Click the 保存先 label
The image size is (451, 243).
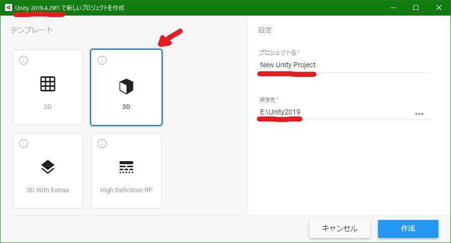(x=269, y=100)
